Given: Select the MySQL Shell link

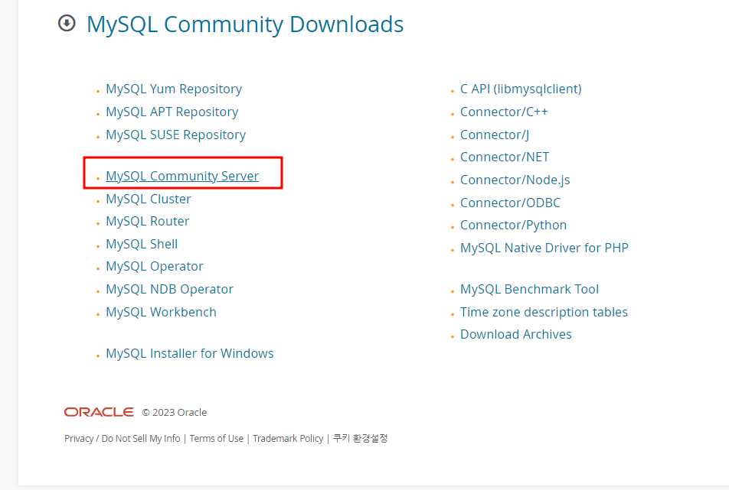Looking at the screenshot, I should pos(142,244).
